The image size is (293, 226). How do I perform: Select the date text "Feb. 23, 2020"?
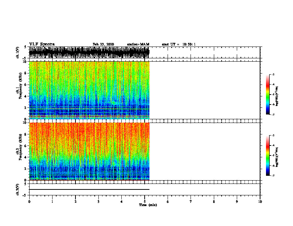(103, 44)
